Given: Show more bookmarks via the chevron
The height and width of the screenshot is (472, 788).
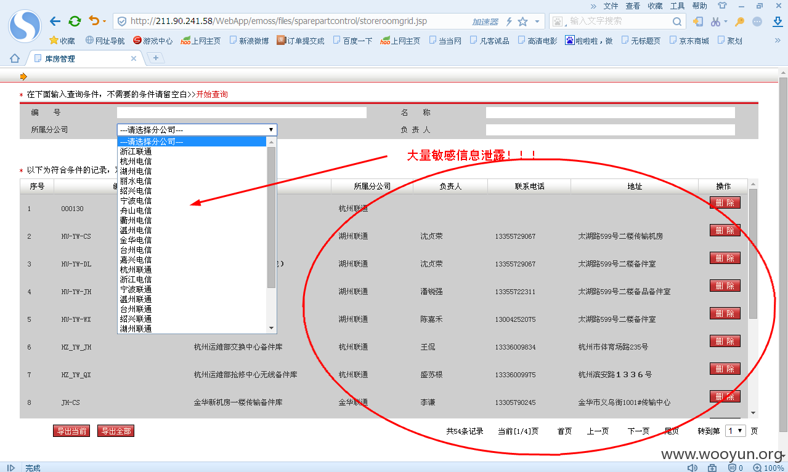Looking at the screenshot, I should [778, 41].
